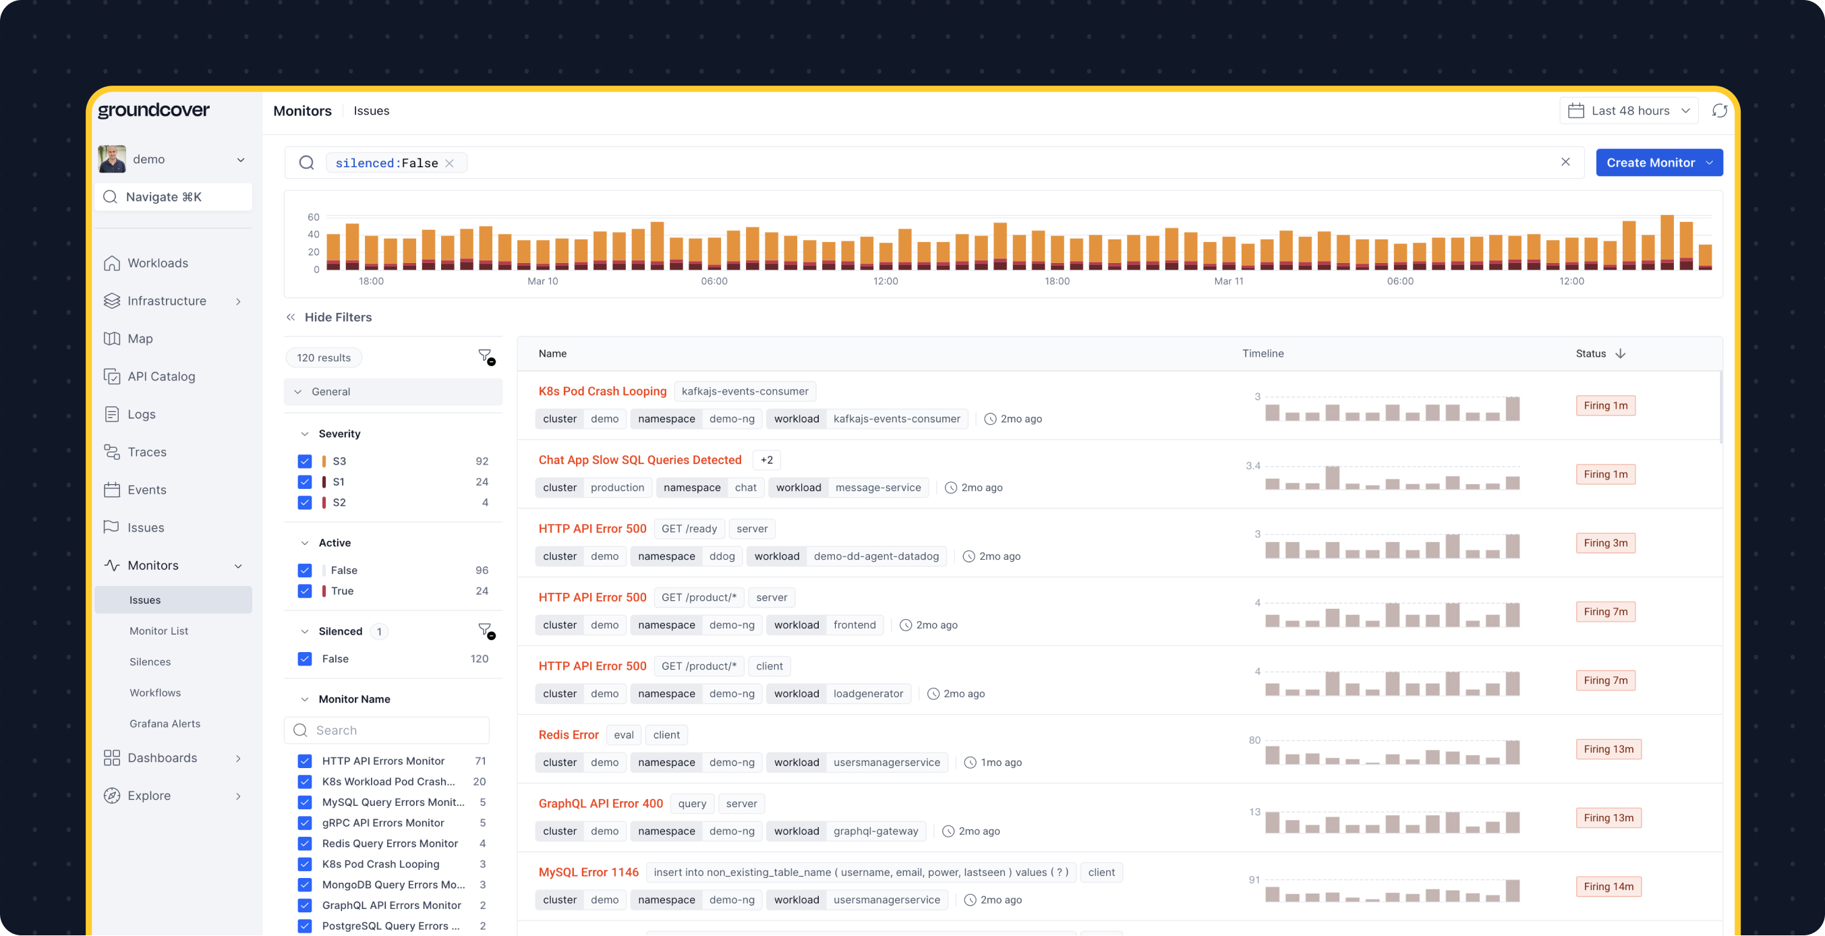Click the Silenced filter clear icon
The height and width of the screenshot is (936, 1825).
(486, 631)
